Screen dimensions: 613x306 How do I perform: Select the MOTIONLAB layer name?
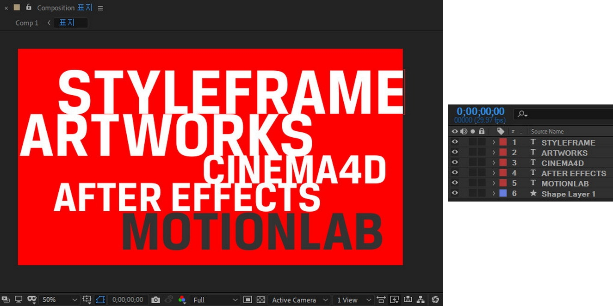(565, 184)
